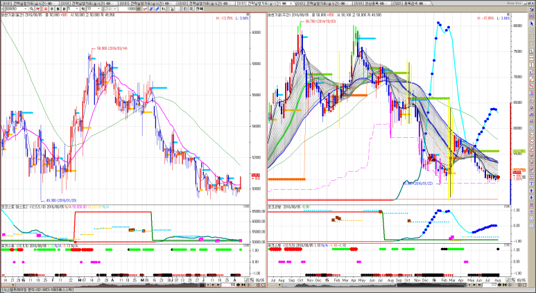Open the stock code search magnifier

(31, 8)
